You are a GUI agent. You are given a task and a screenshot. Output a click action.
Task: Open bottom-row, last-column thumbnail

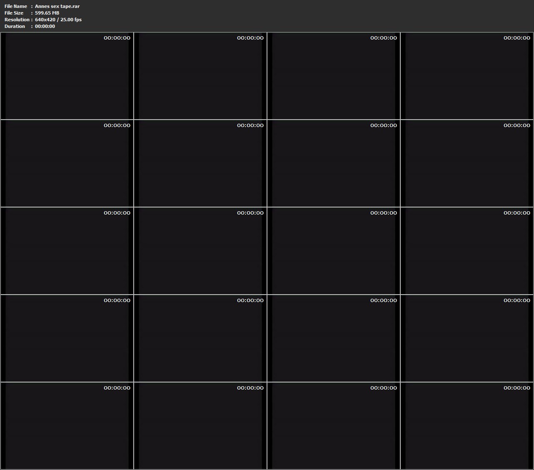point(467,426)
